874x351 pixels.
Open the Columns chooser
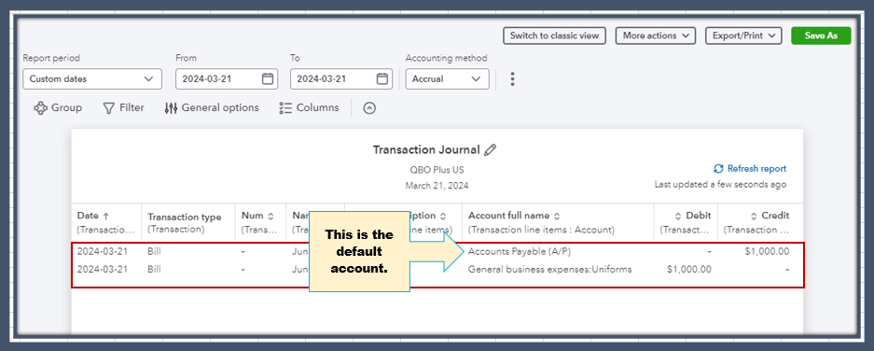309,107
